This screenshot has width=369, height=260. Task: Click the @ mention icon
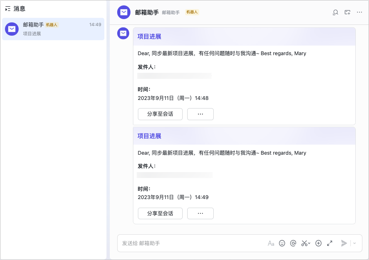[x=293, y=243]
